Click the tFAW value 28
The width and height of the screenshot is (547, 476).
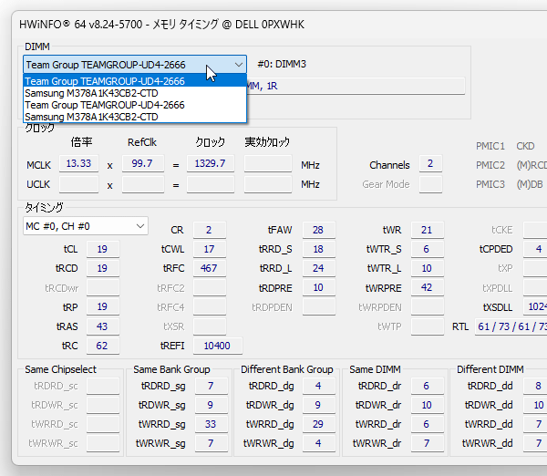[318, 230]
